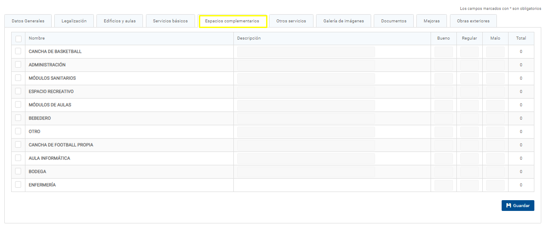Open the Datos Generales tab

tap(28, 21)
